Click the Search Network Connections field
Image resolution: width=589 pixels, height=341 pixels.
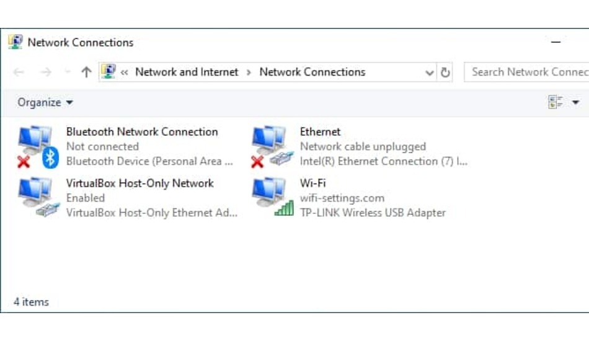click(526, 72)
